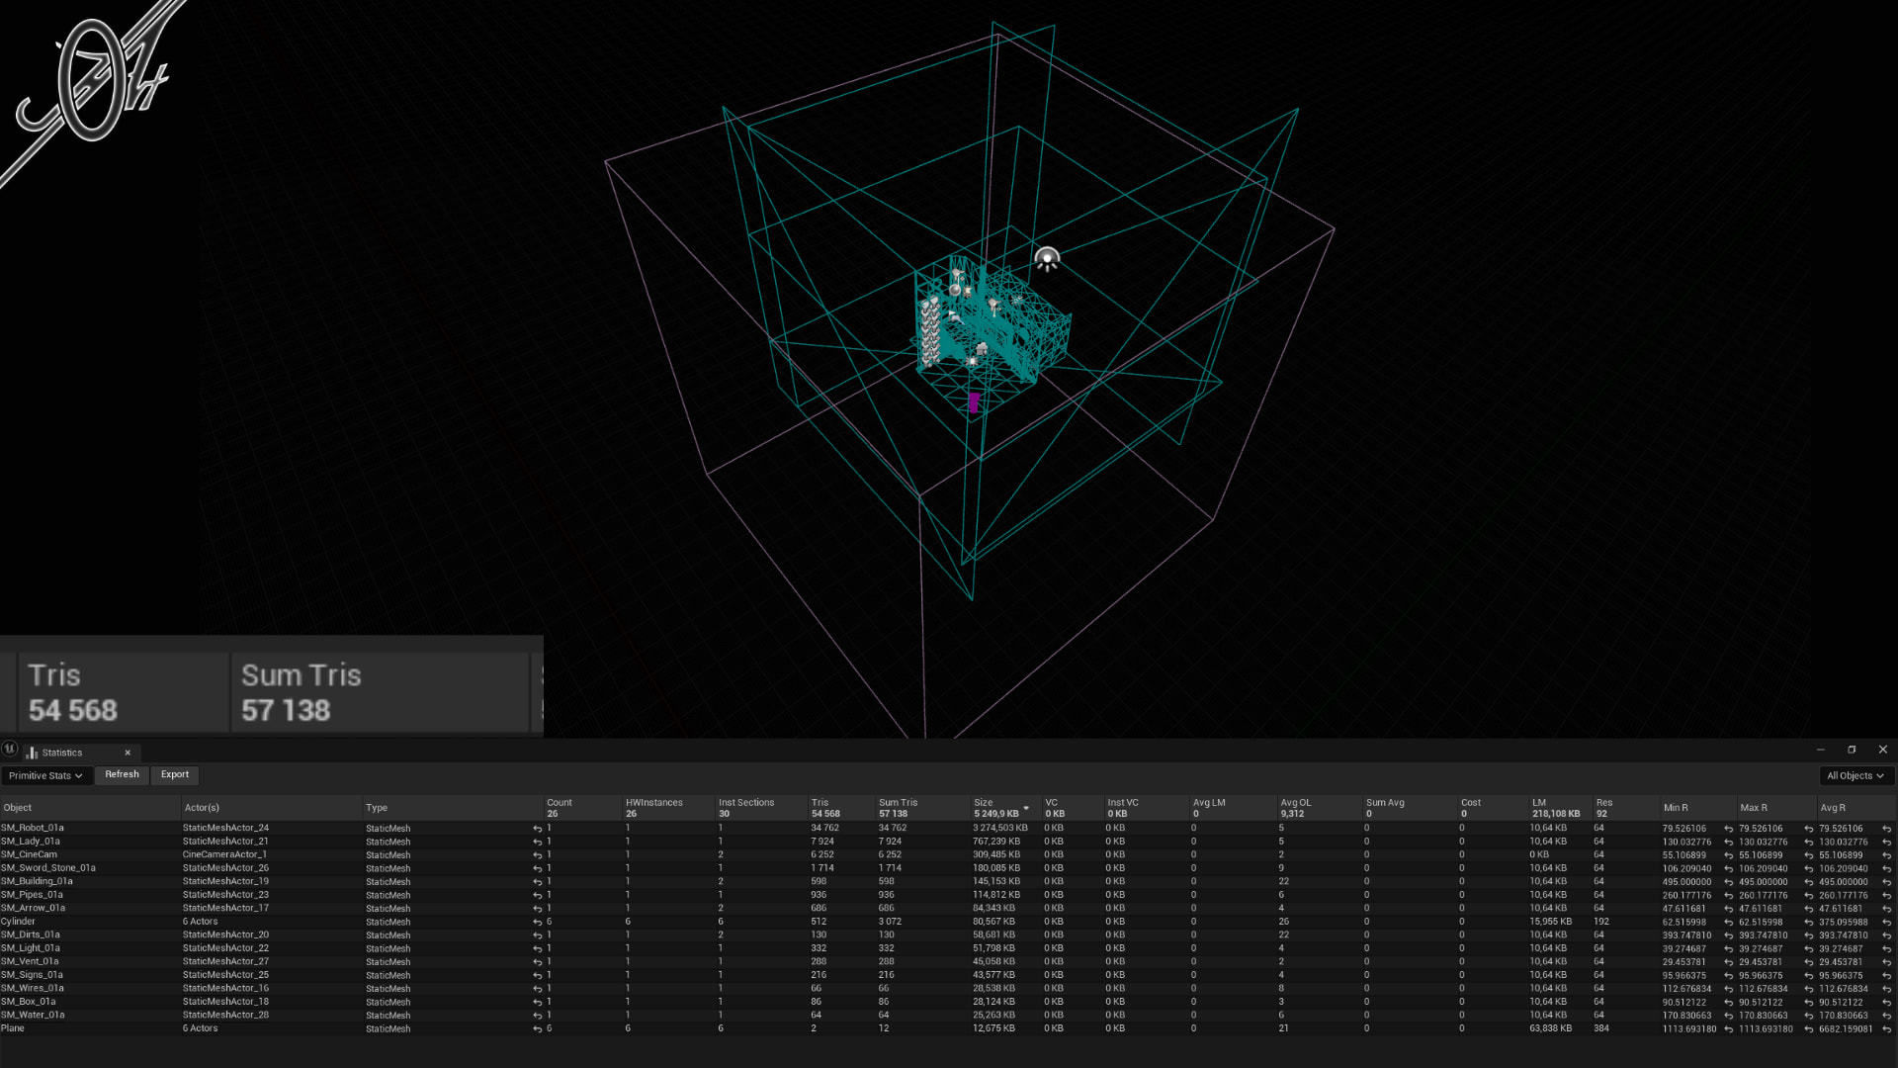Click reset arrow after Plane Min R value
This screenshot has width=1898, height=1068.
pos(1729,1029)
